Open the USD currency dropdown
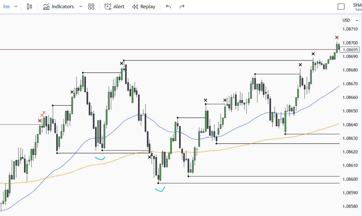The image size is (362, 216). click(x=350, y=20)
